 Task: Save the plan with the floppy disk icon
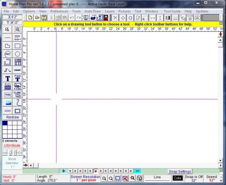(x=44, y=18)
